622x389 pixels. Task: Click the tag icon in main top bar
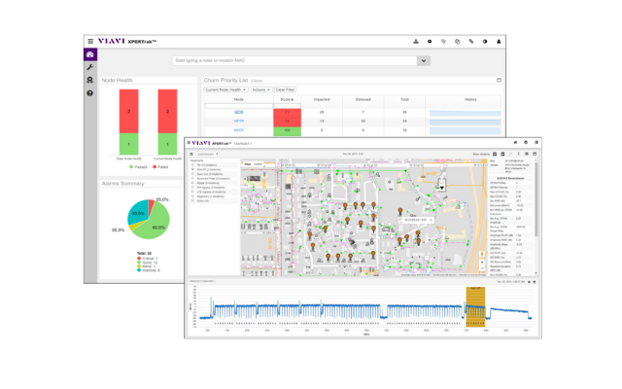coord(443,41)
